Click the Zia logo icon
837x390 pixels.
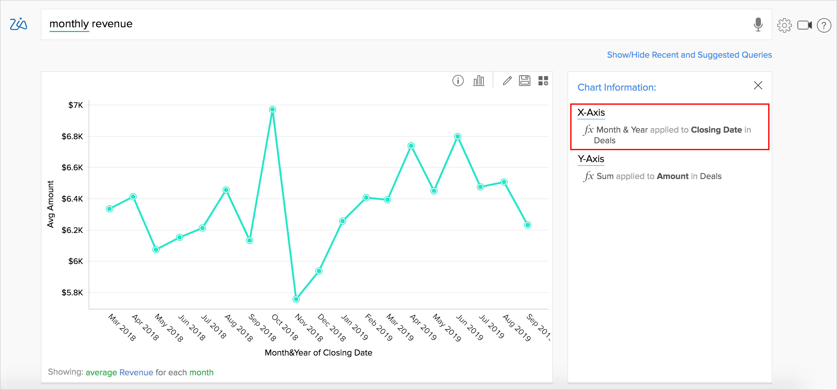(x=19, y=24)
